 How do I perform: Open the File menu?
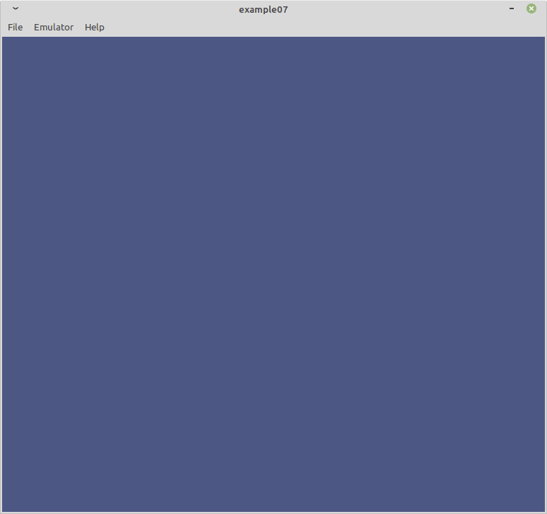click(x=15, y=27)
